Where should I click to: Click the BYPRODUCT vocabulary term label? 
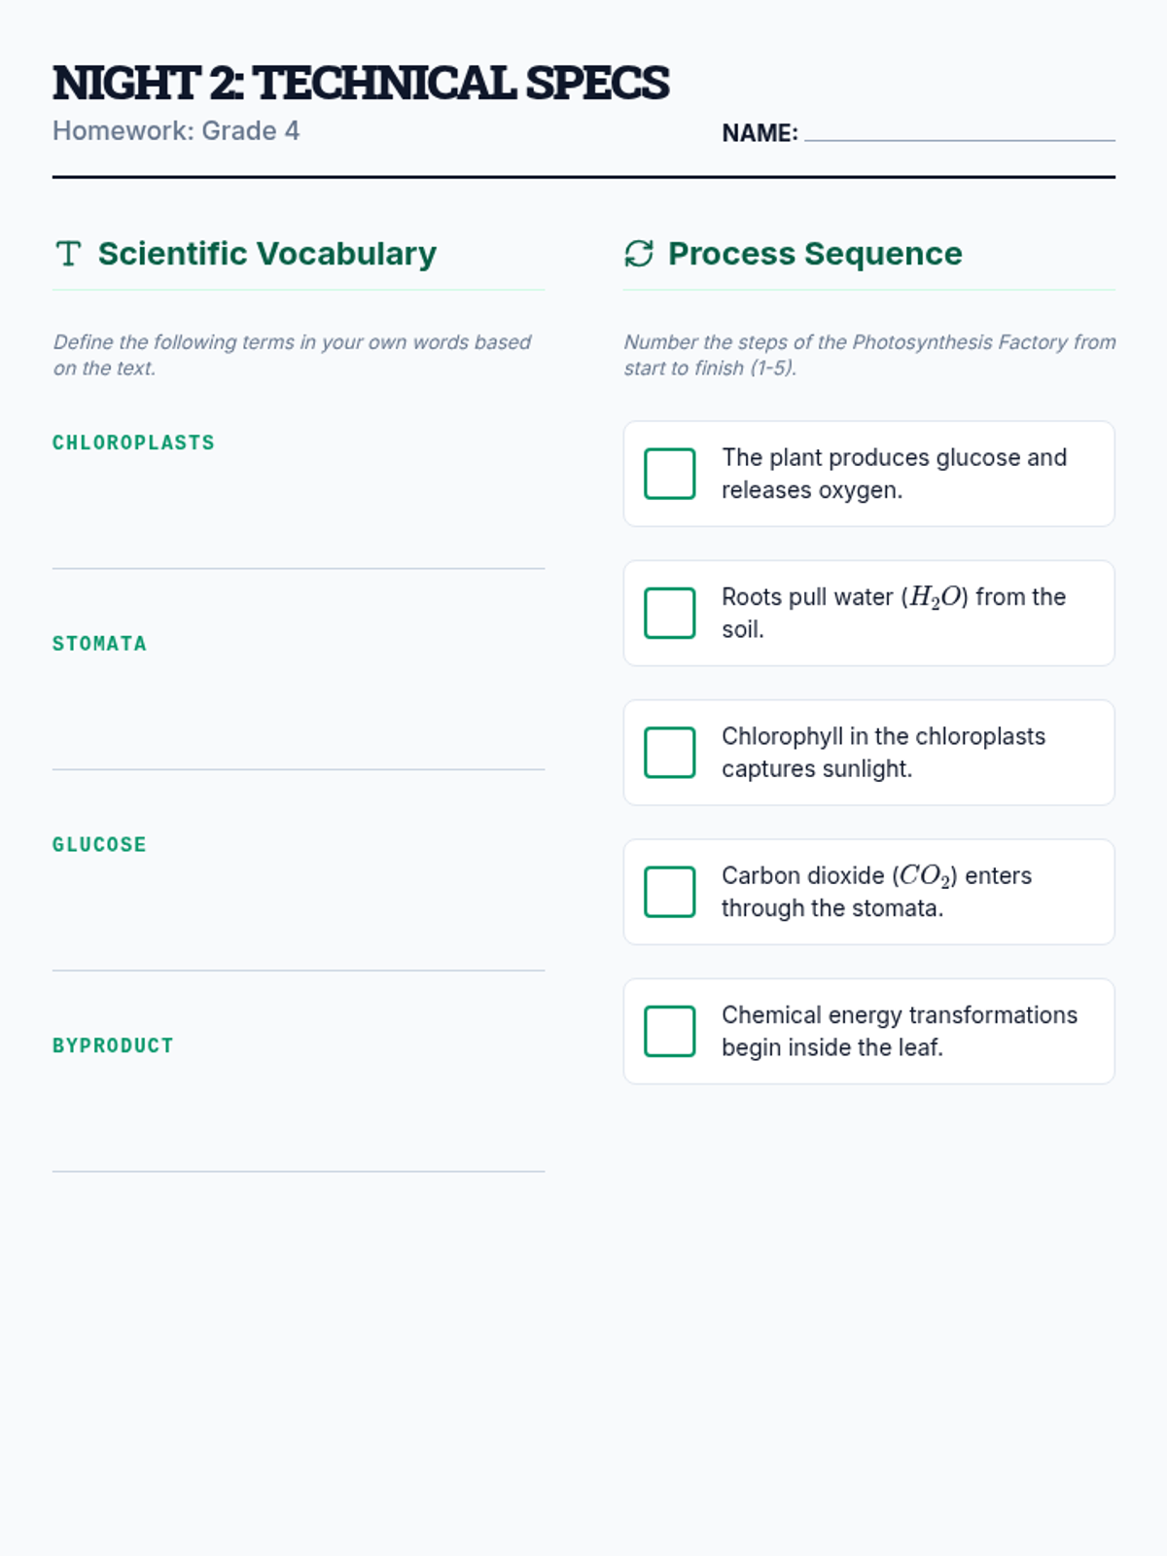coord(113,1045)
